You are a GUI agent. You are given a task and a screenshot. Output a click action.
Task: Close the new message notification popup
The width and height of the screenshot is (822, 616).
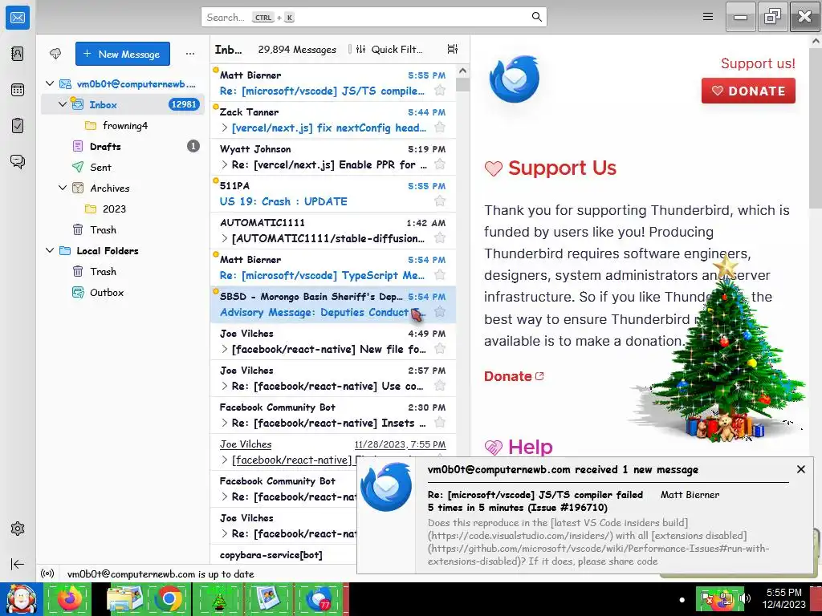click(800, 469)
